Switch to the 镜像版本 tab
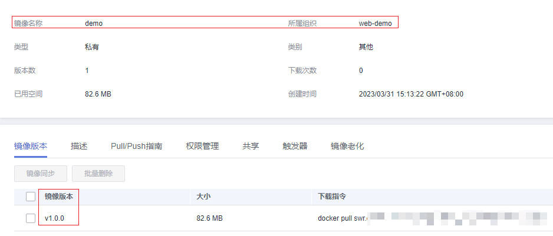The image size is (553, 236). click(31, 146)
